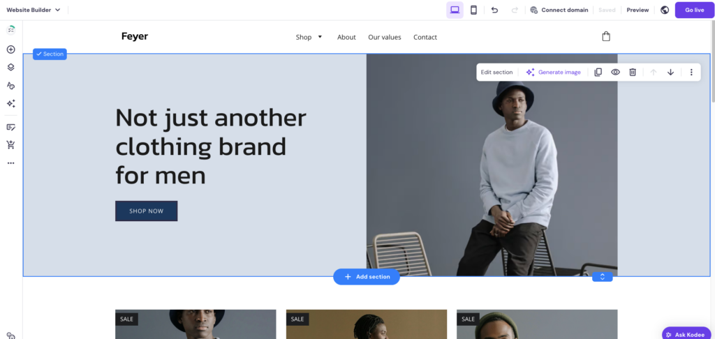Open the Add elements plus icon

(11, 50)
